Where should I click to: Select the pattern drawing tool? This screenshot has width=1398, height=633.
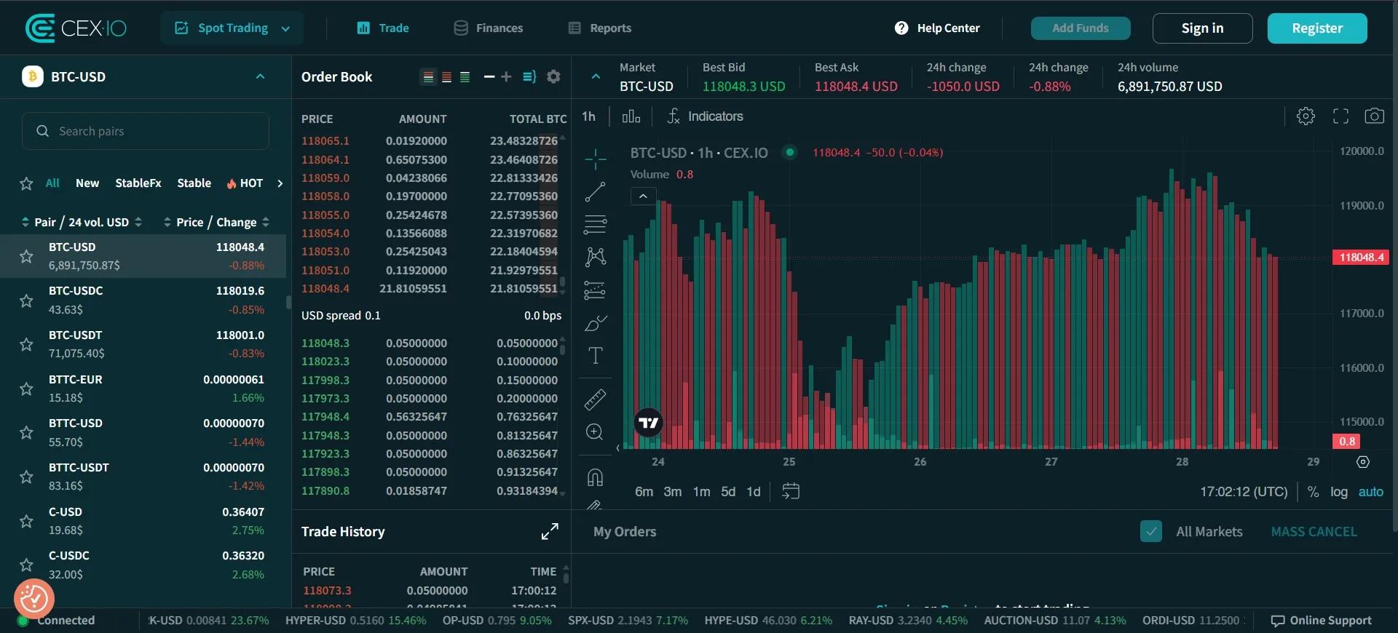[595, 256]
